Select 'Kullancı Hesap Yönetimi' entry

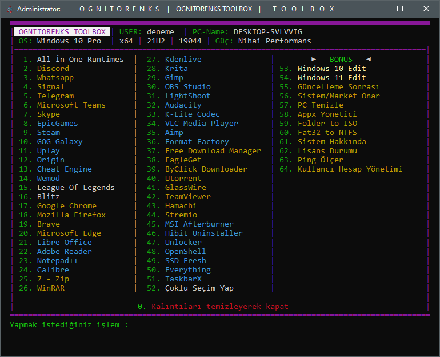(x=350, y=169)
